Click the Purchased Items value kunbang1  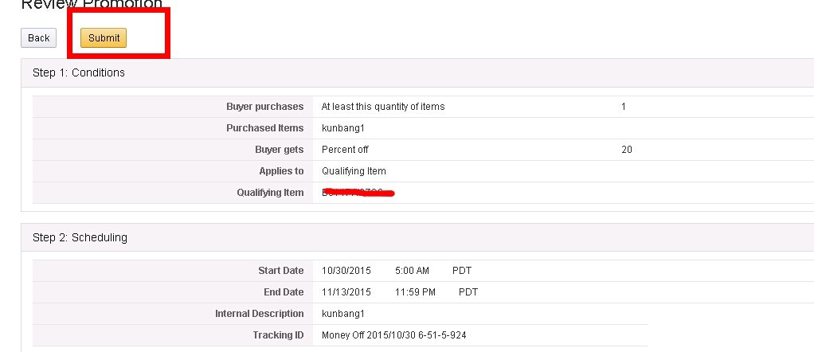coord(343,128)
